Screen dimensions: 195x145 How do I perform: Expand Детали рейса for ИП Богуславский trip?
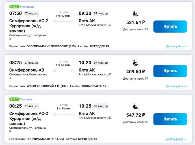[176, 86]
